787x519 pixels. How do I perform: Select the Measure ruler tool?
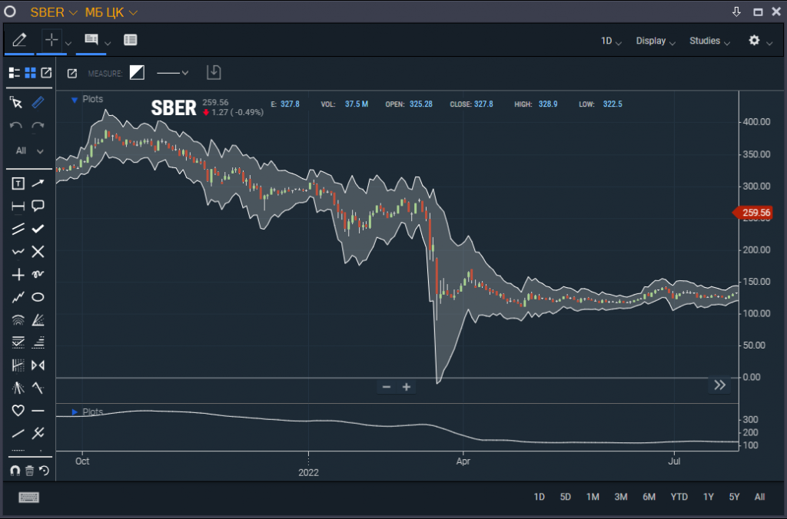pos(38,102)
